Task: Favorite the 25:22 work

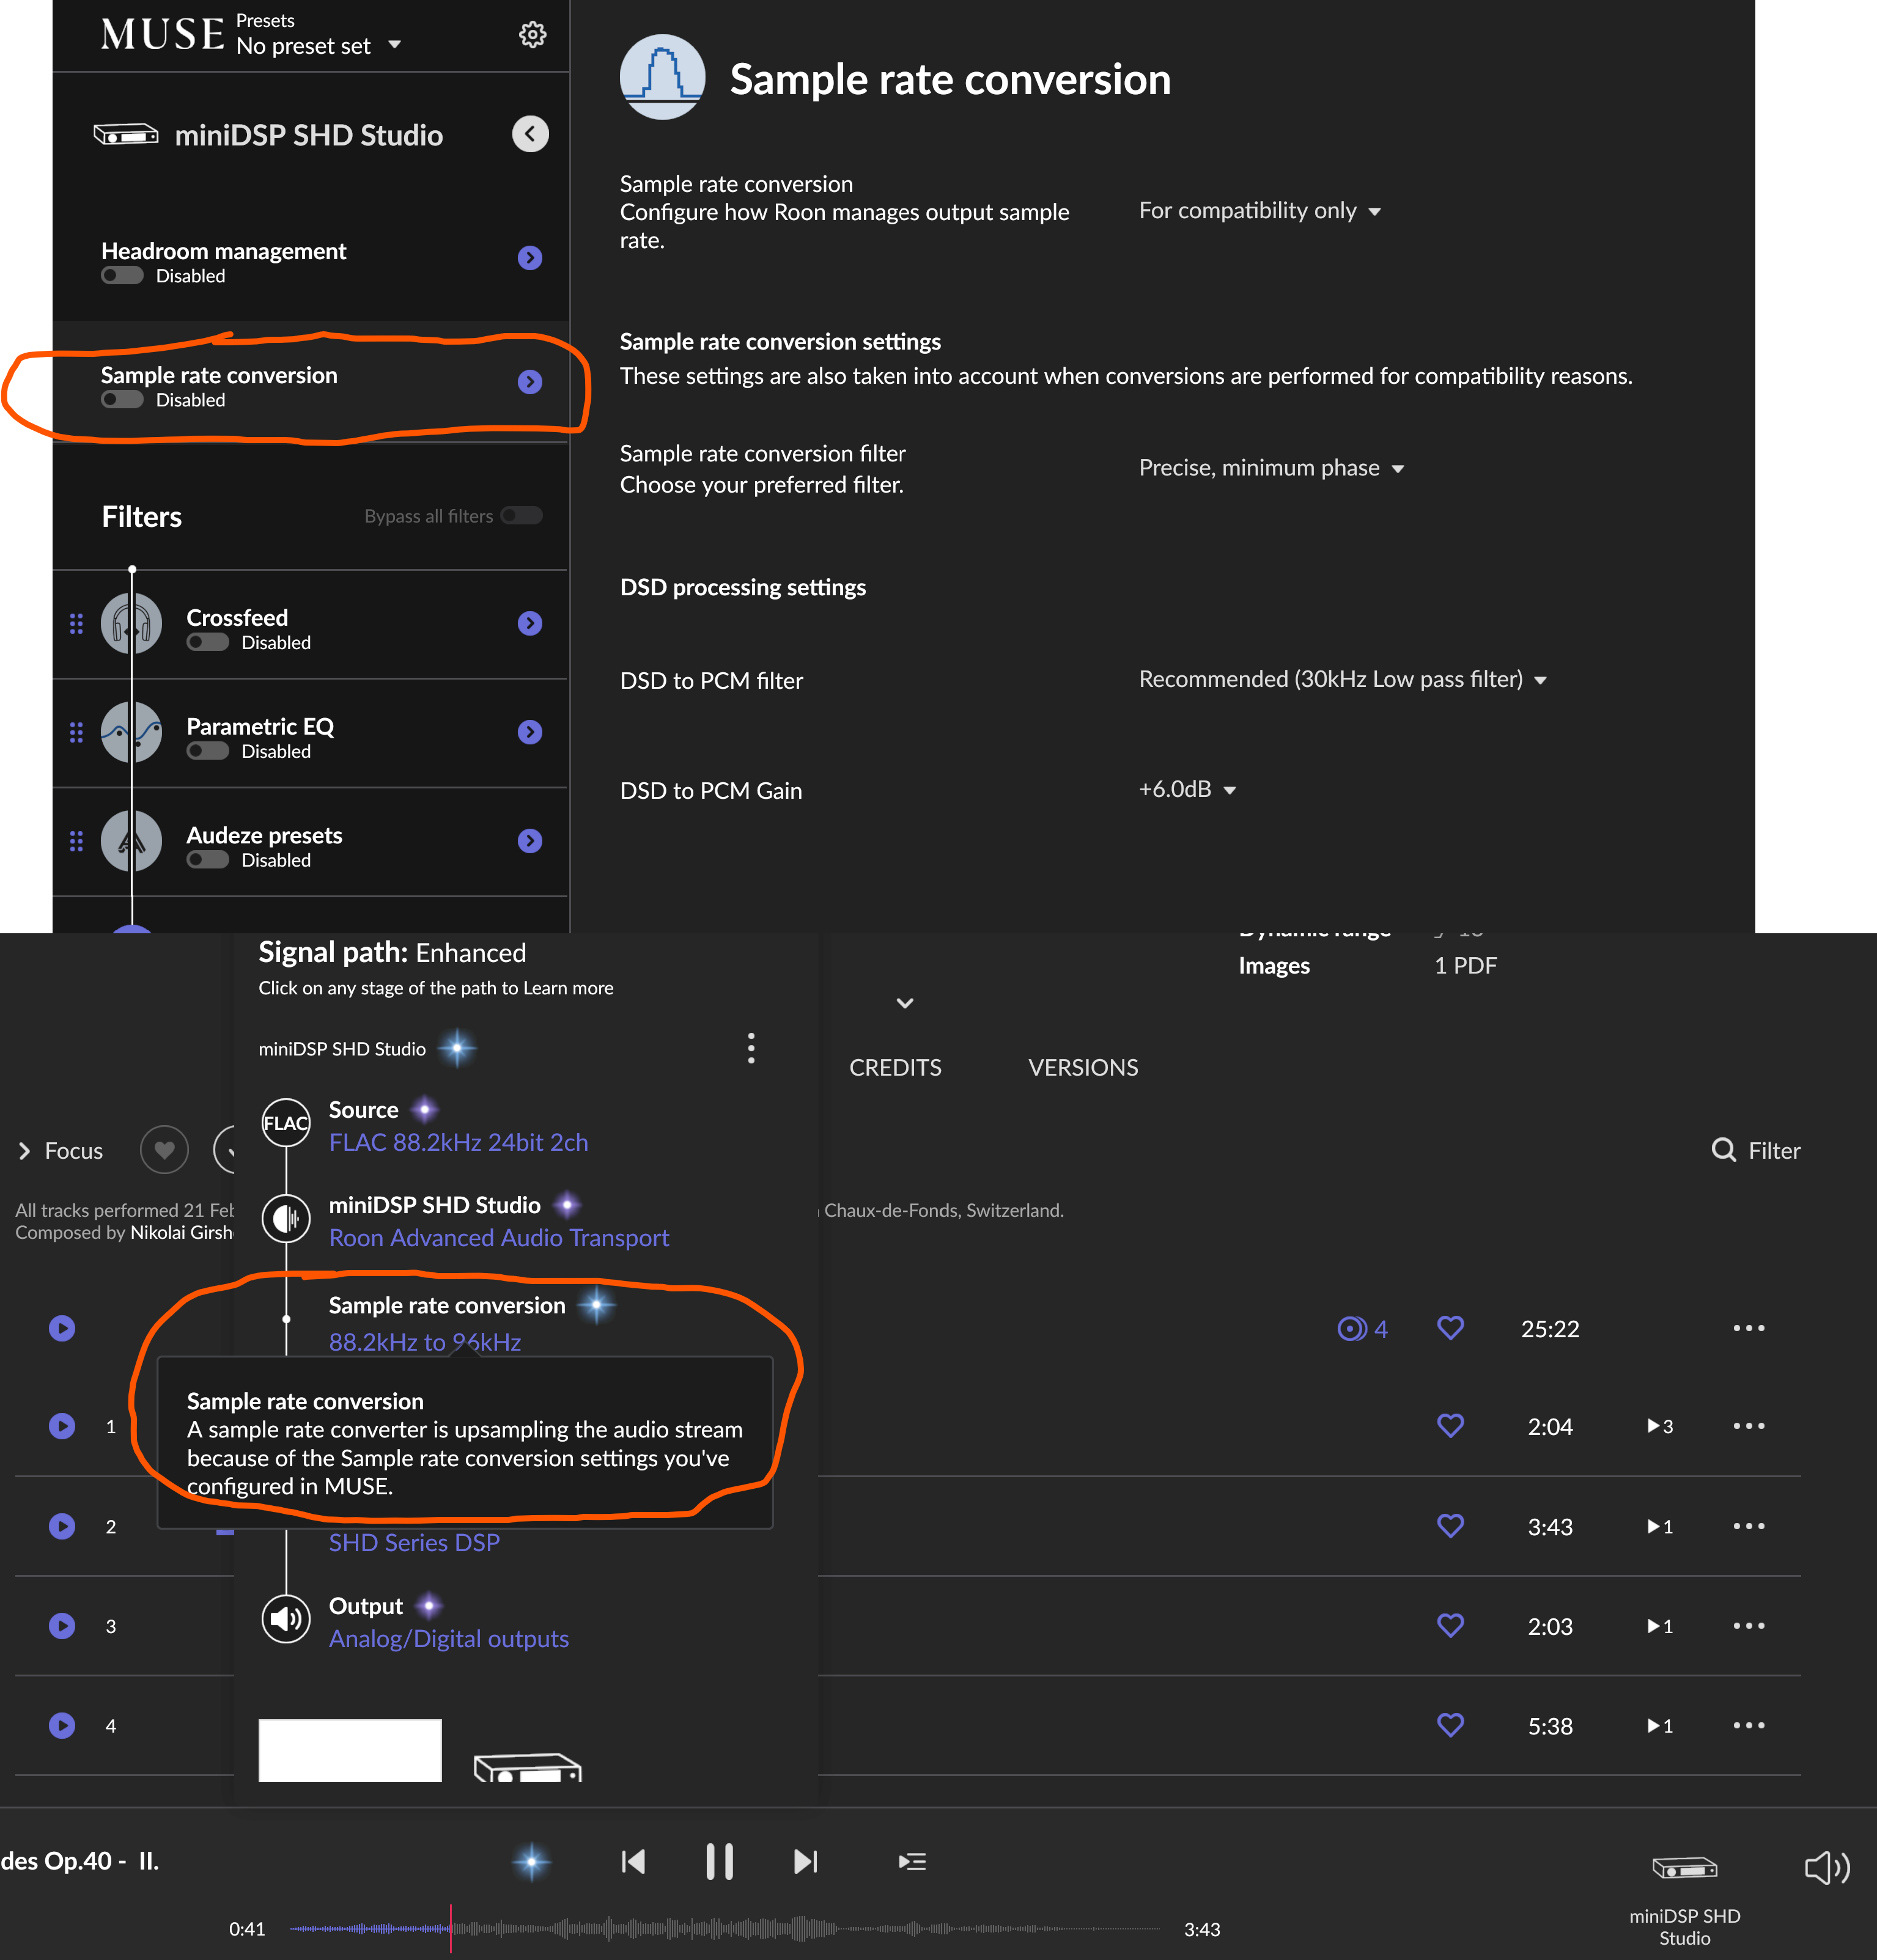Action: tap(1451, 1328)
